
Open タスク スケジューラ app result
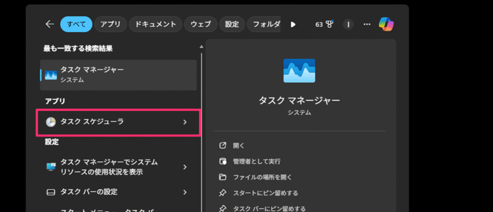(118, 122)
